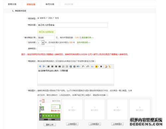Select the first 商品类型 radio option
The height and width of the screenshot is (129, 166).
pyautogui.click(x=38, y=18)
